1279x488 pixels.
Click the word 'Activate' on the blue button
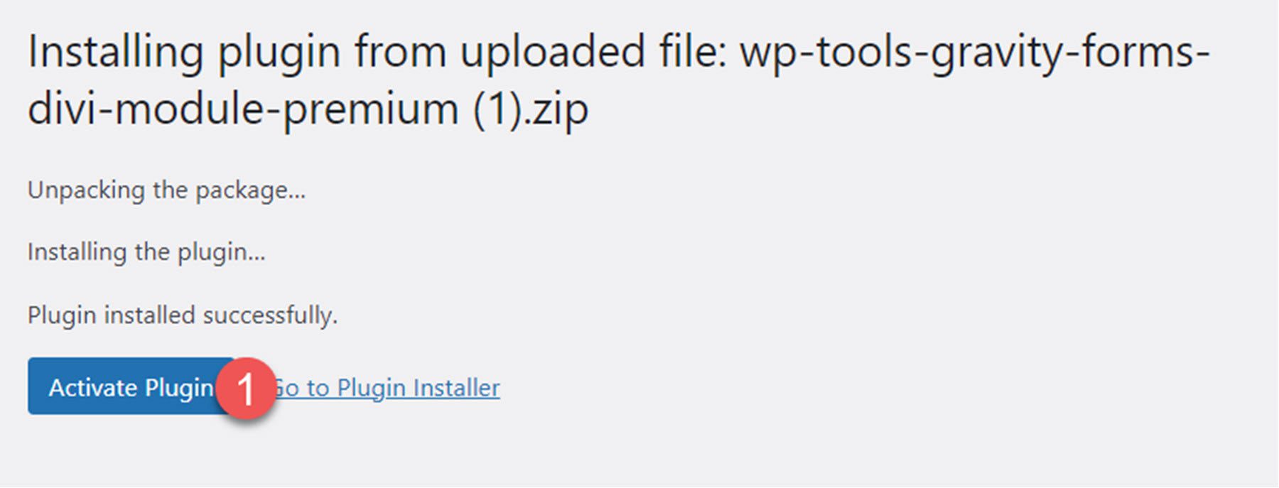pyautogui.click(x=93, y=388)
